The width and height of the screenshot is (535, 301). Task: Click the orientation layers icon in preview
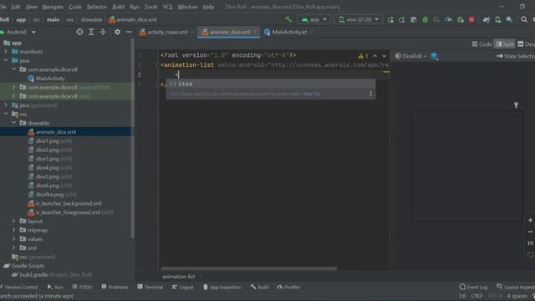[x=434, y=56]
